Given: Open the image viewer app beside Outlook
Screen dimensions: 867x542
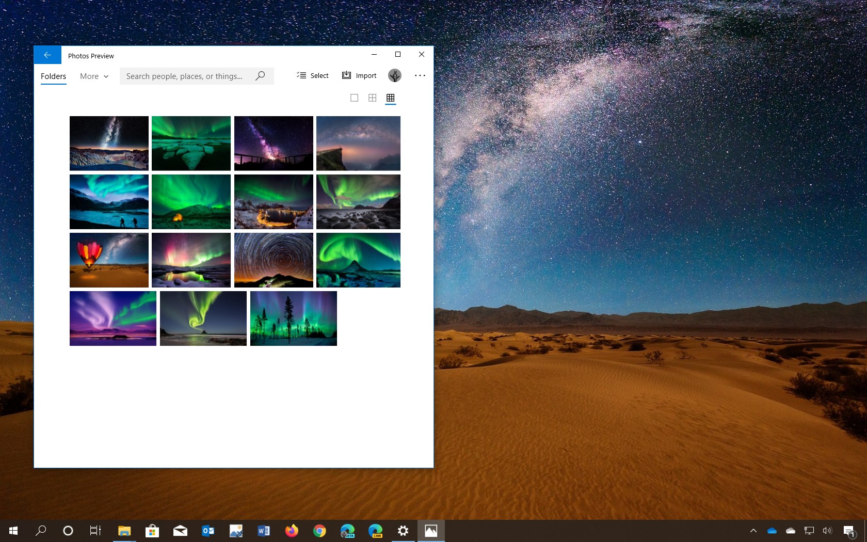Looking at the screenshot, I should (x=236, y=531).
